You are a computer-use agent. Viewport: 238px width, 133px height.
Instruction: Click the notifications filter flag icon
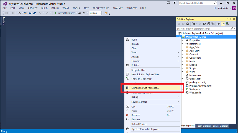pyautogui.click(x=175, y=3)
